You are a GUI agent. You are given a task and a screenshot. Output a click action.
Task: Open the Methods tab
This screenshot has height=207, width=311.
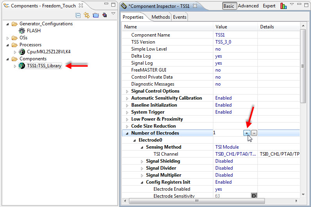tap(160, 17)
